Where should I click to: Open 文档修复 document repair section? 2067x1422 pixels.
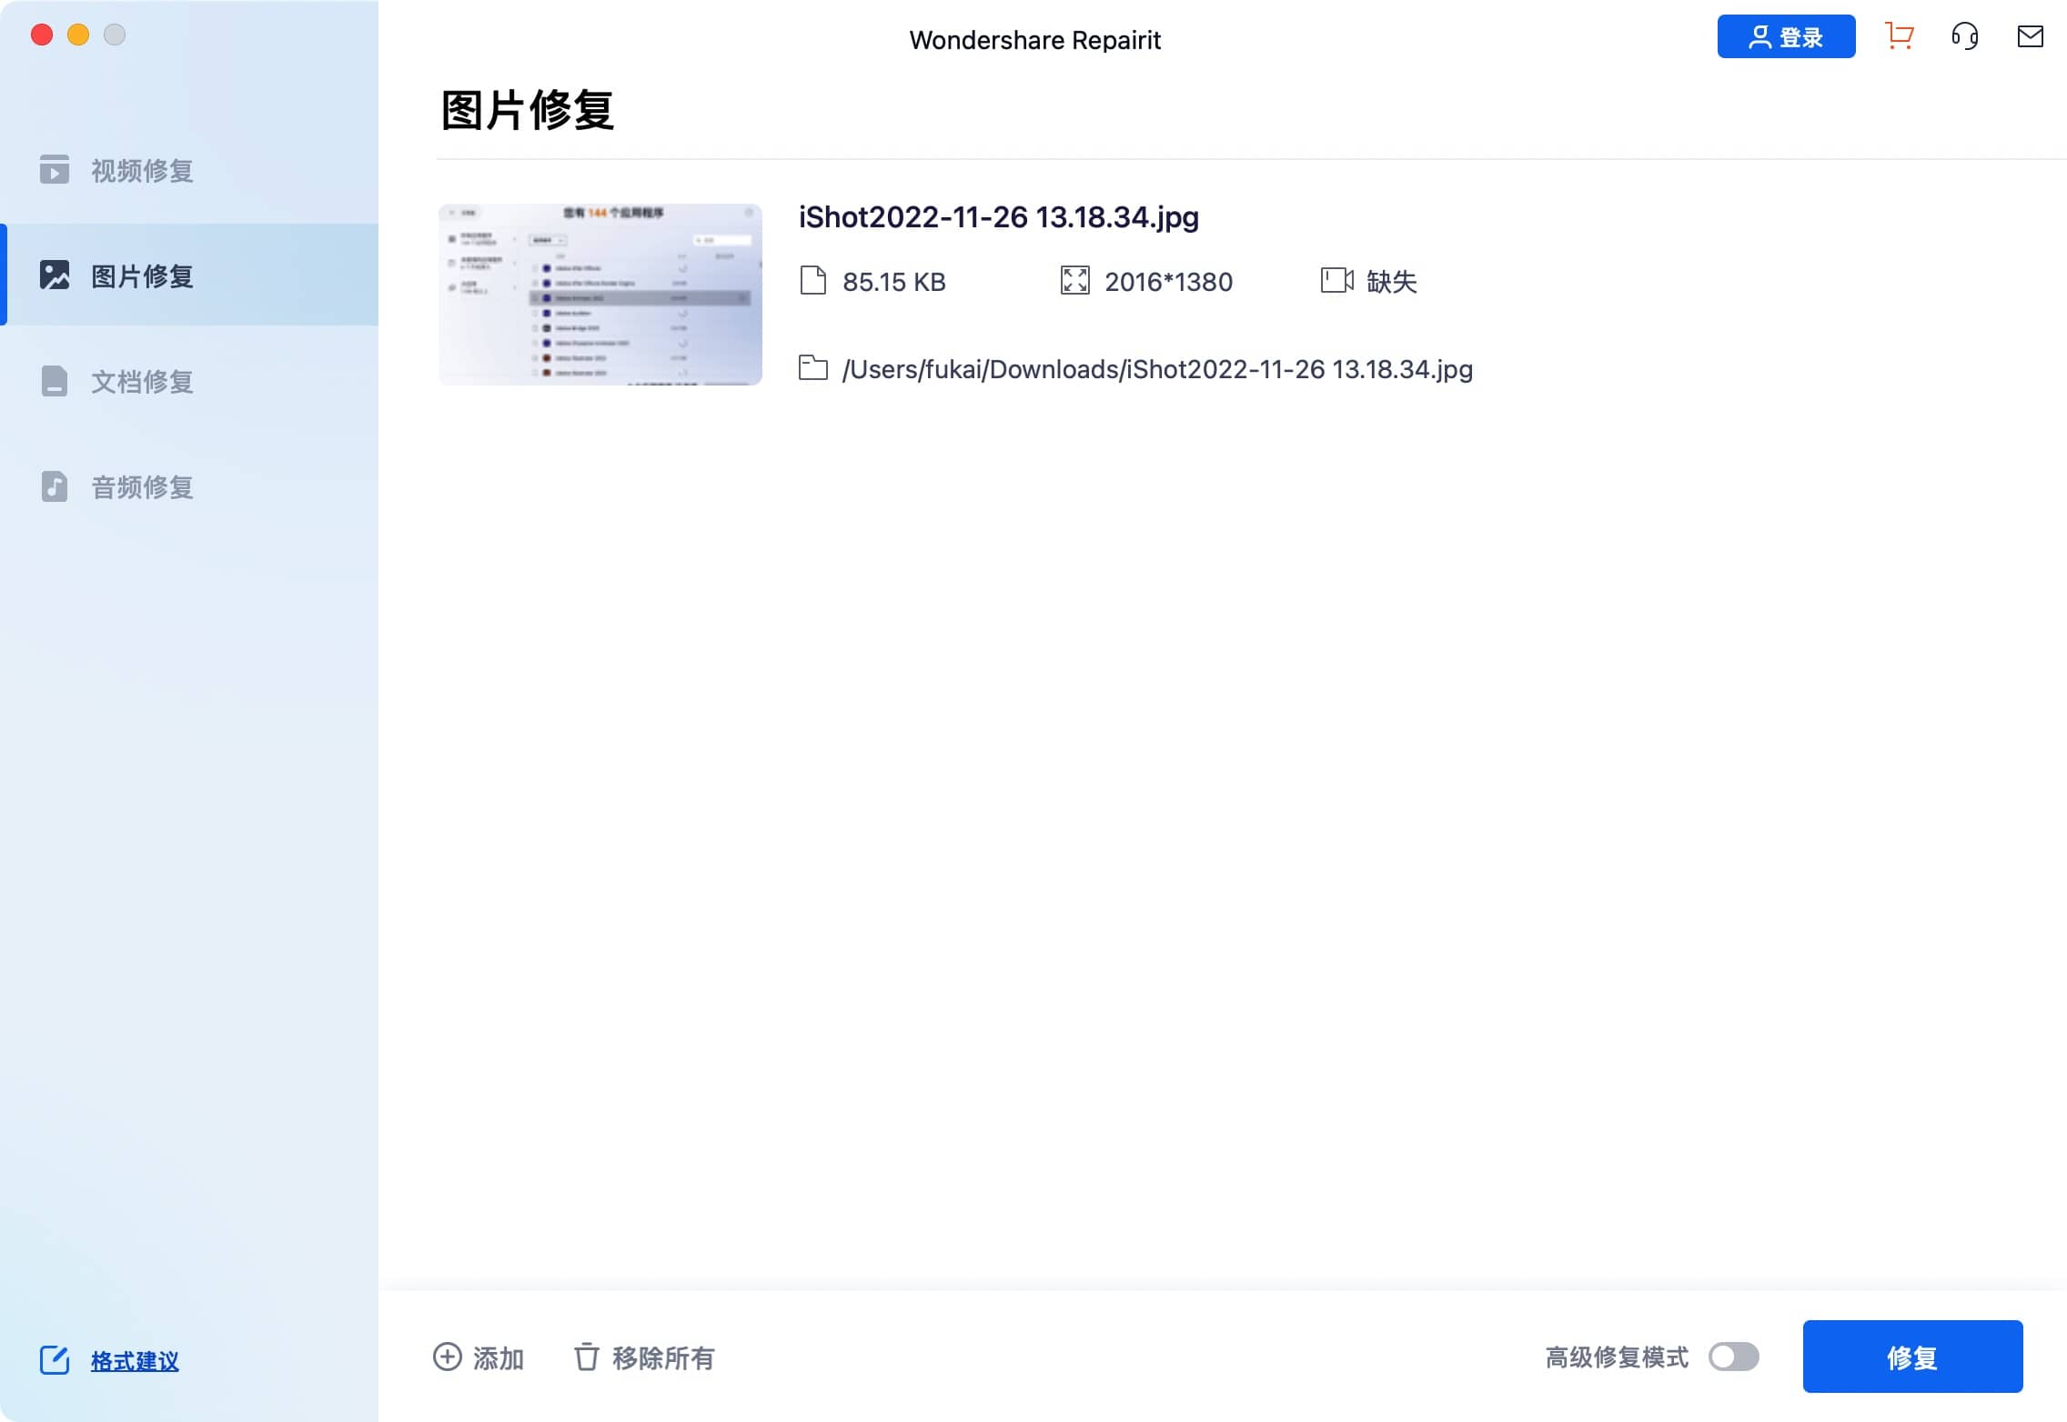pos(189,381)
